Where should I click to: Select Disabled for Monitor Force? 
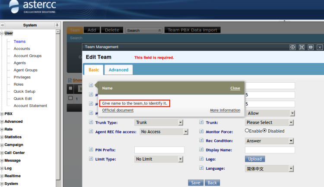265,131
